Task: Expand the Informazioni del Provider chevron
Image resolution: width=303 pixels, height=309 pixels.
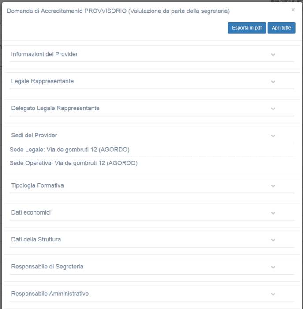Action: pyautogui.click(x=273, y=55)
